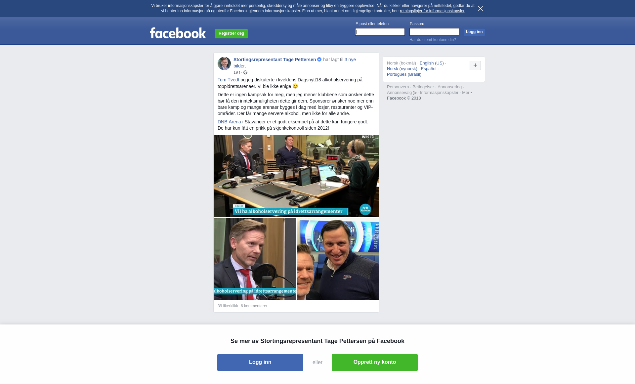The image size is (635, 384).
Task: Close the cookie notice banner
Action: (481, 9)
